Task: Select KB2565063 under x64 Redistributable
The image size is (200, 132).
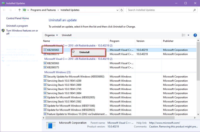Action: coord(53,50)
